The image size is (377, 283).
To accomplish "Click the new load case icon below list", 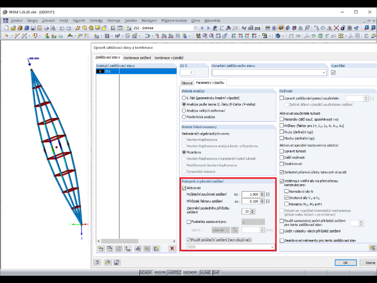I will point(101,249).
